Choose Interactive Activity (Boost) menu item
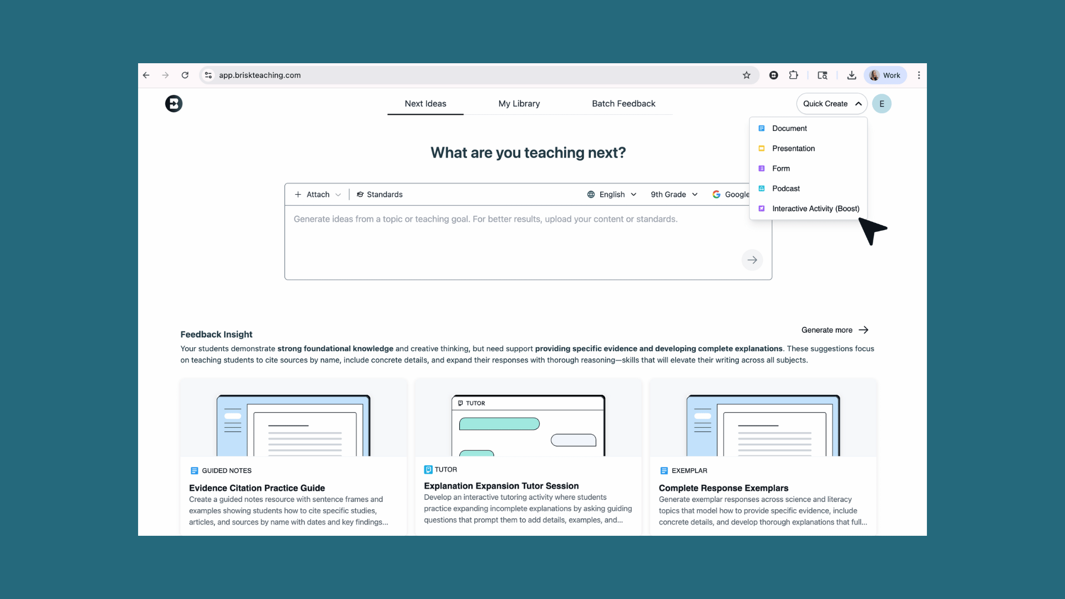The image size is (1065, 599). [x=815, y=209]
